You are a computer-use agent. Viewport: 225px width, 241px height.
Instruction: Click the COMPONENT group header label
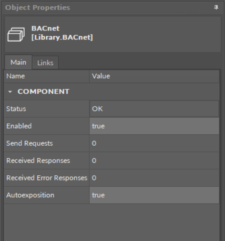coord(43,91)
